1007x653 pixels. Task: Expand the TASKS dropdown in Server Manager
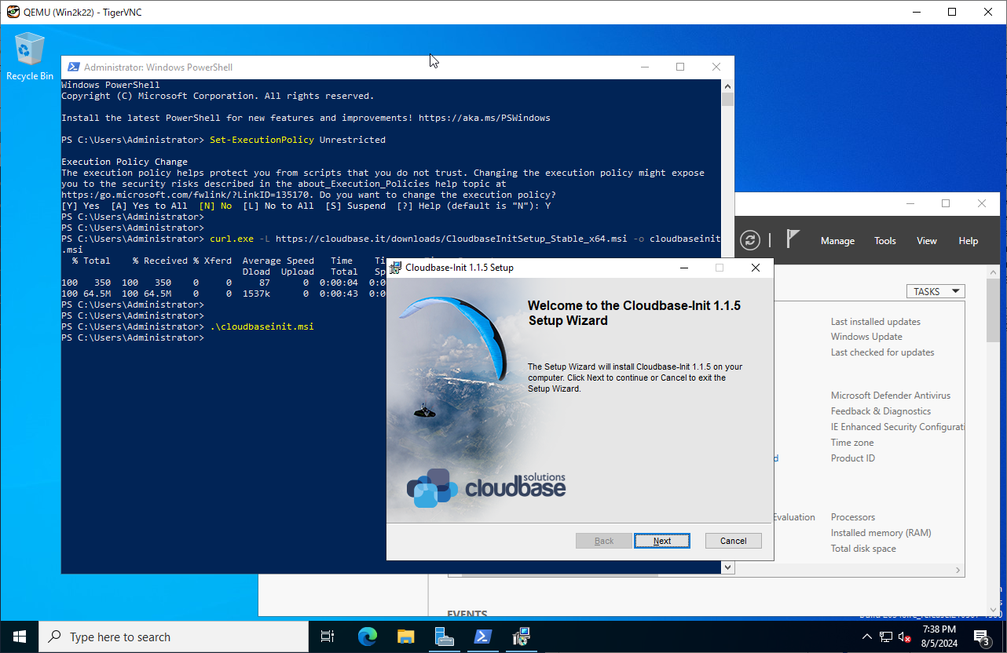pyautogui.click(x=936, y=291)
